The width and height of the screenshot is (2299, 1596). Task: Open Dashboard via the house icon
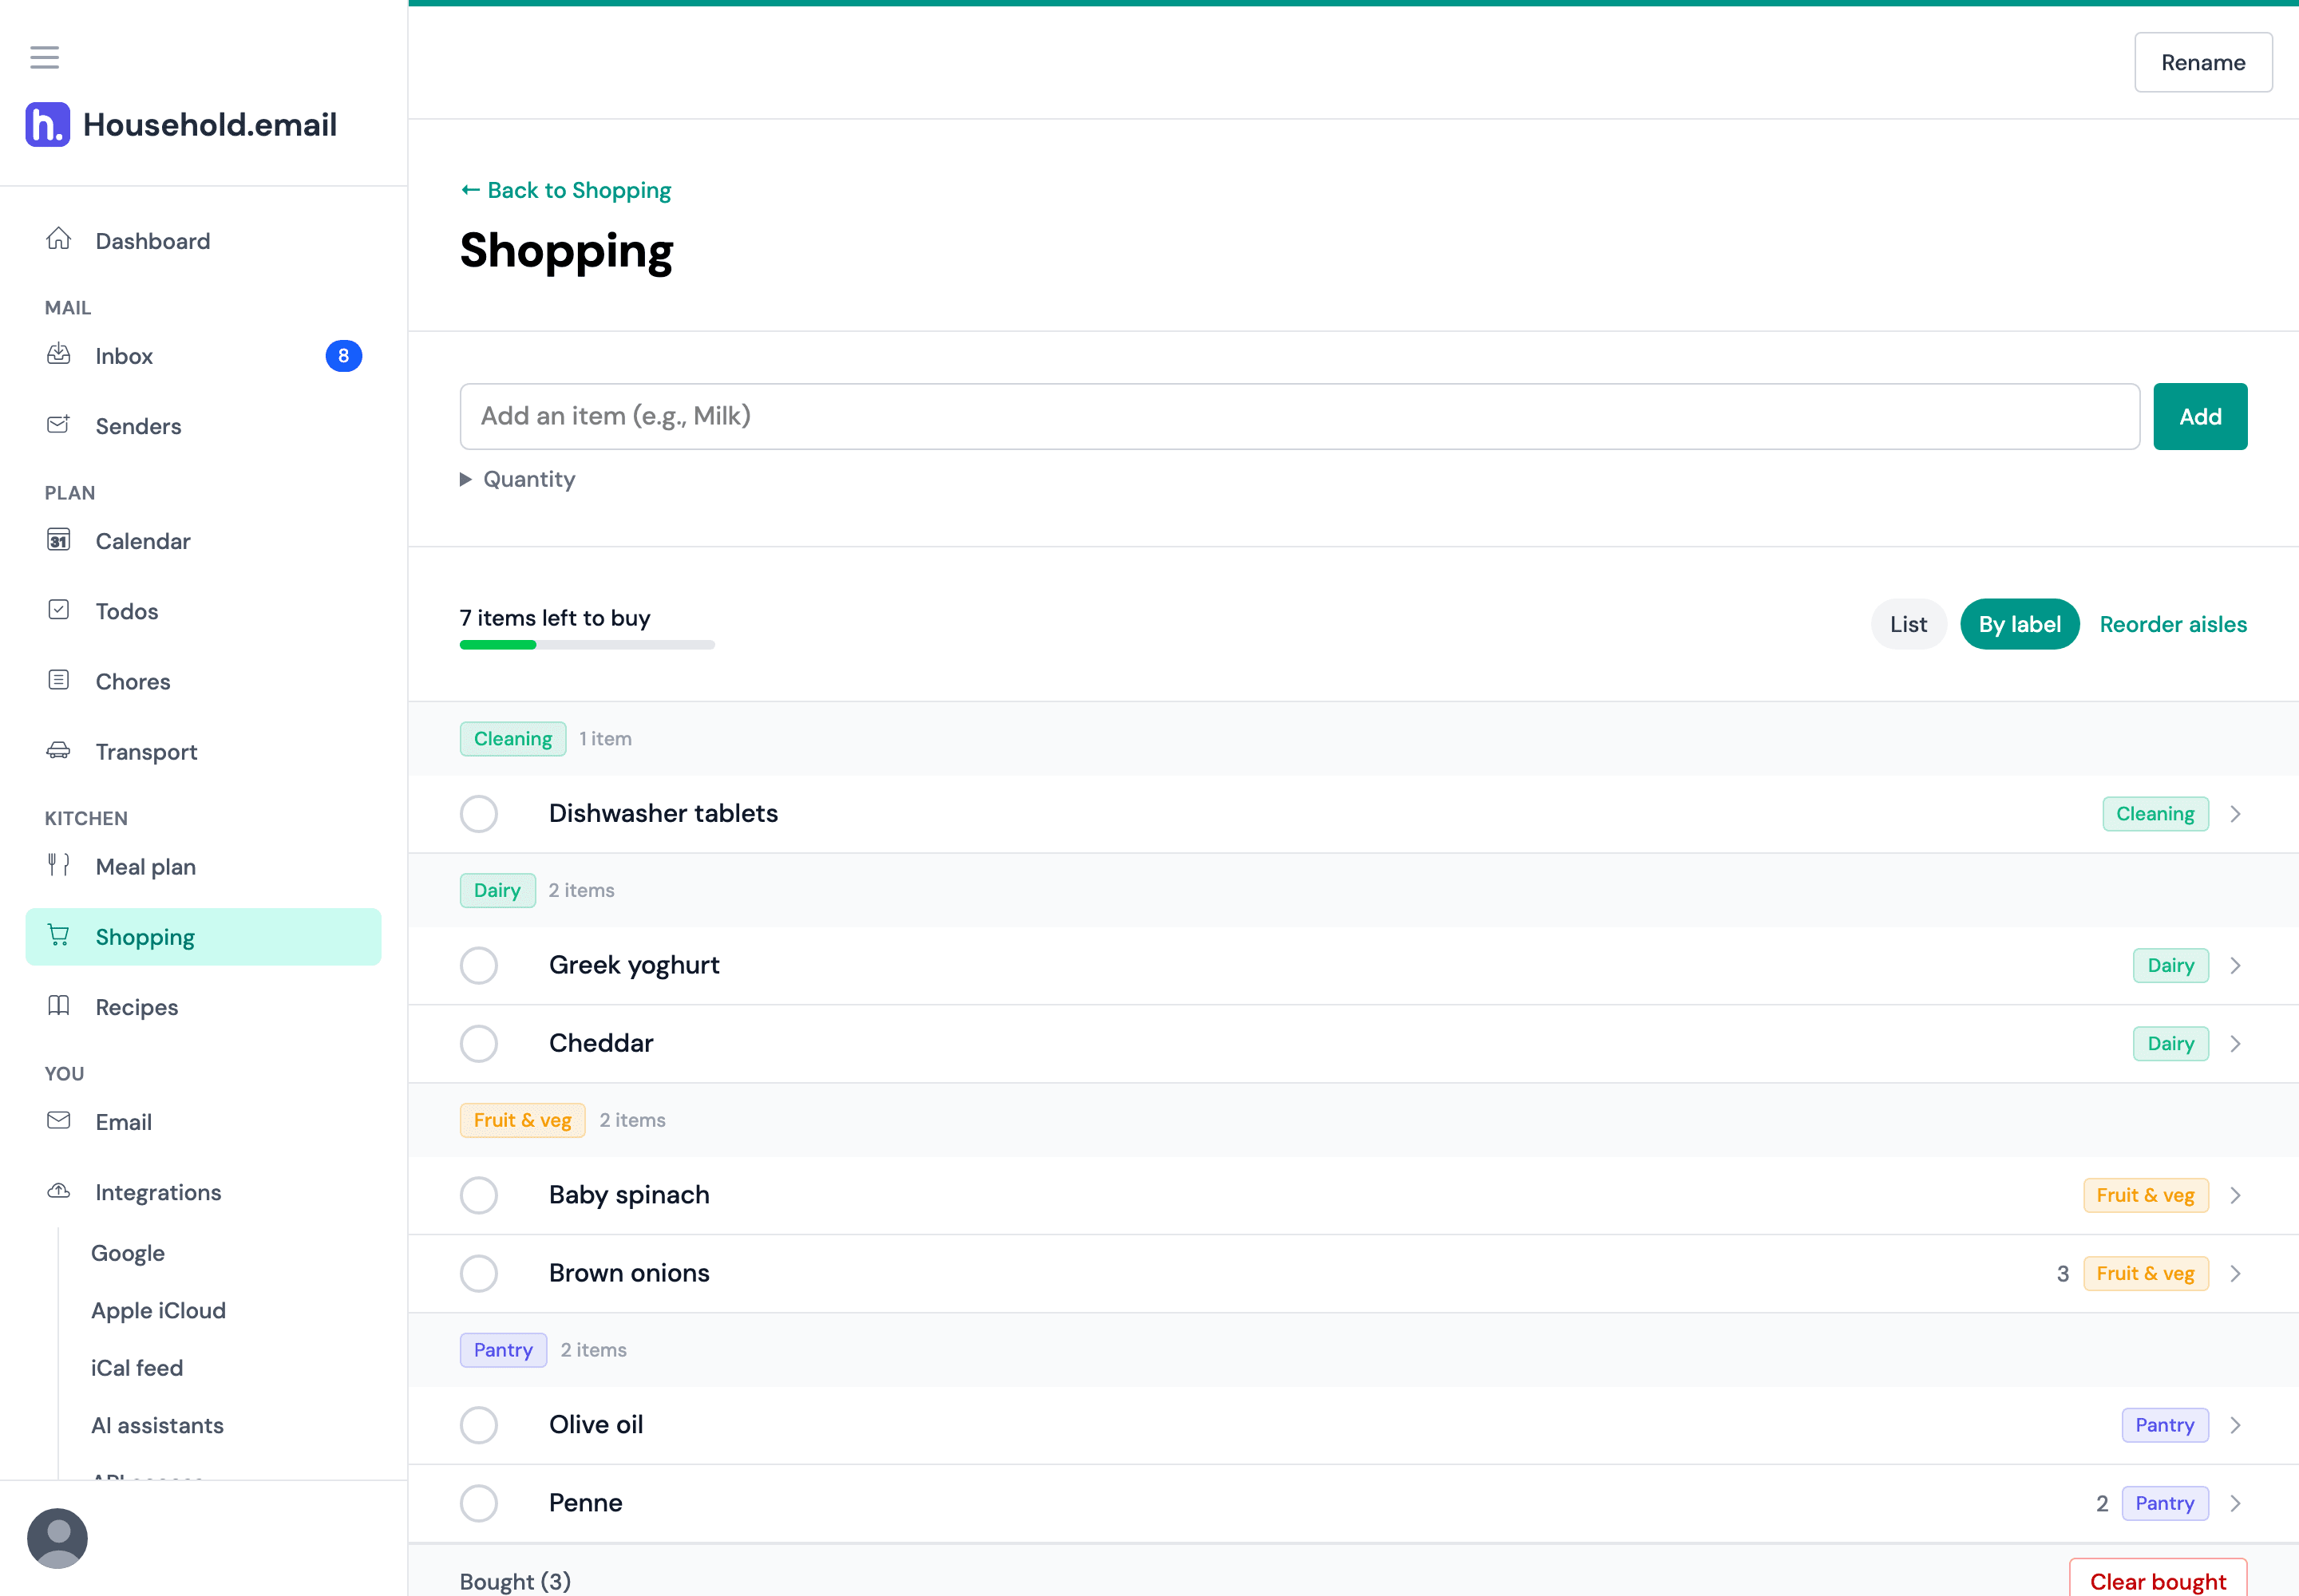(x=59, y=240)
